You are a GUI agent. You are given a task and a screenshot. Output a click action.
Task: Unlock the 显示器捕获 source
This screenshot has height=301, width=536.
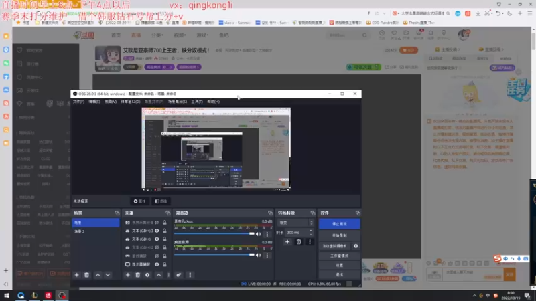[164, 264]
